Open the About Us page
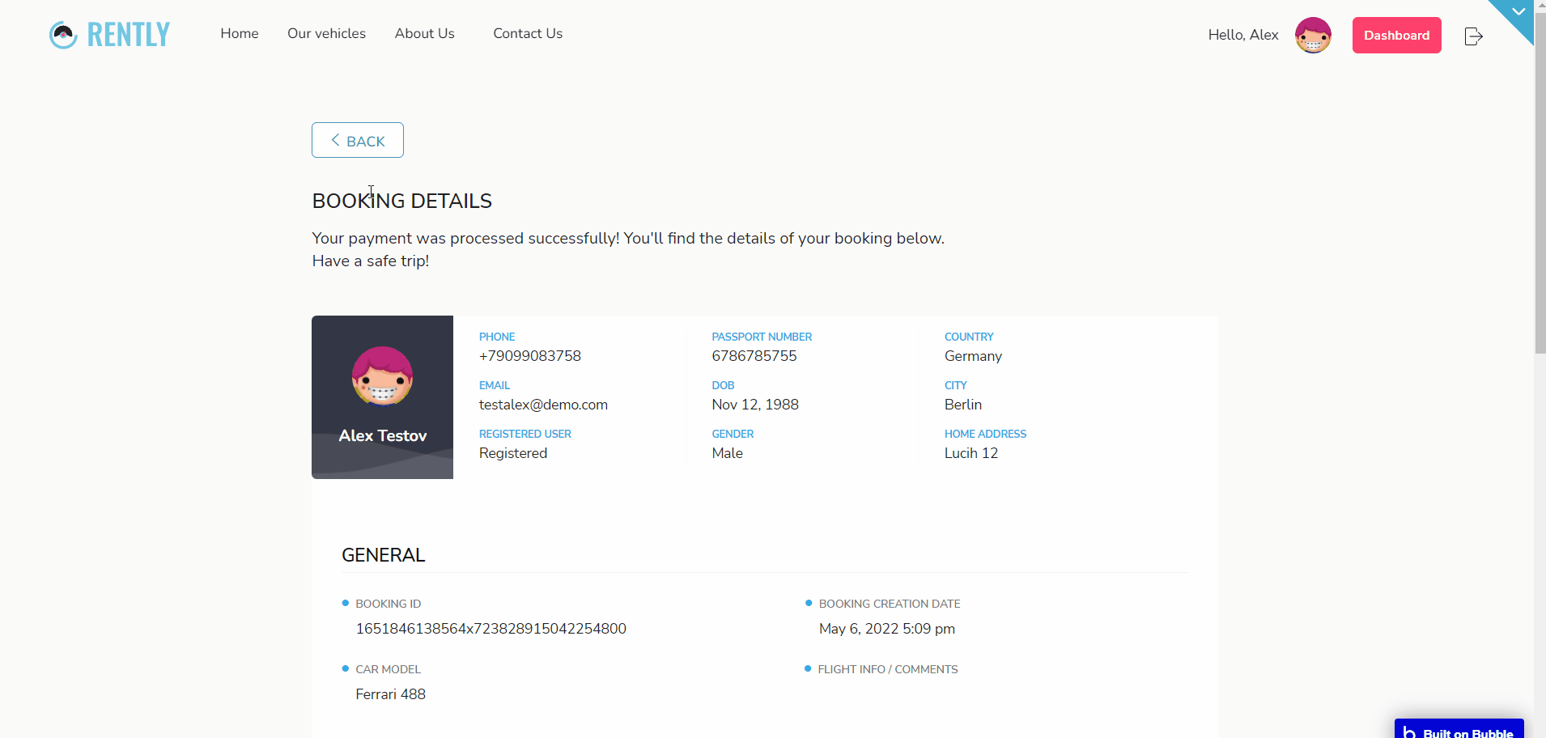The image size is (1546, 738). tap(425, 33)
